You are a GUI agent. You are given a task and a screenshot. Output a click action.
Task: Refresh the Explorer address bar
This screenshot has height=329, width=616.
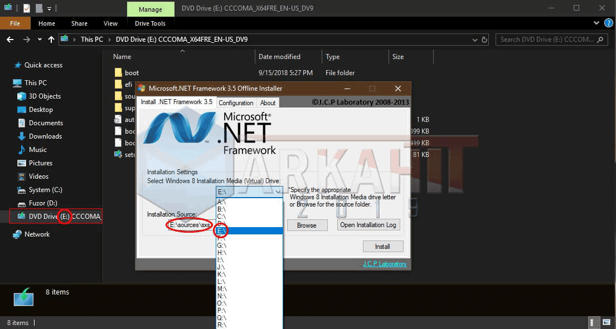[x=484, y=40]
